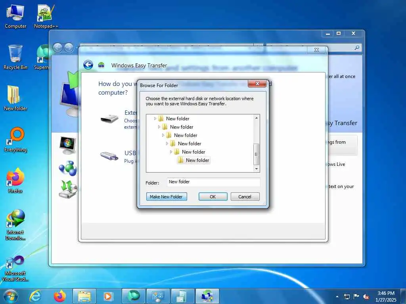The height and width of the screenshot is (304, 406).
Task: Maximize the background Explorer window
Action: 339,33
